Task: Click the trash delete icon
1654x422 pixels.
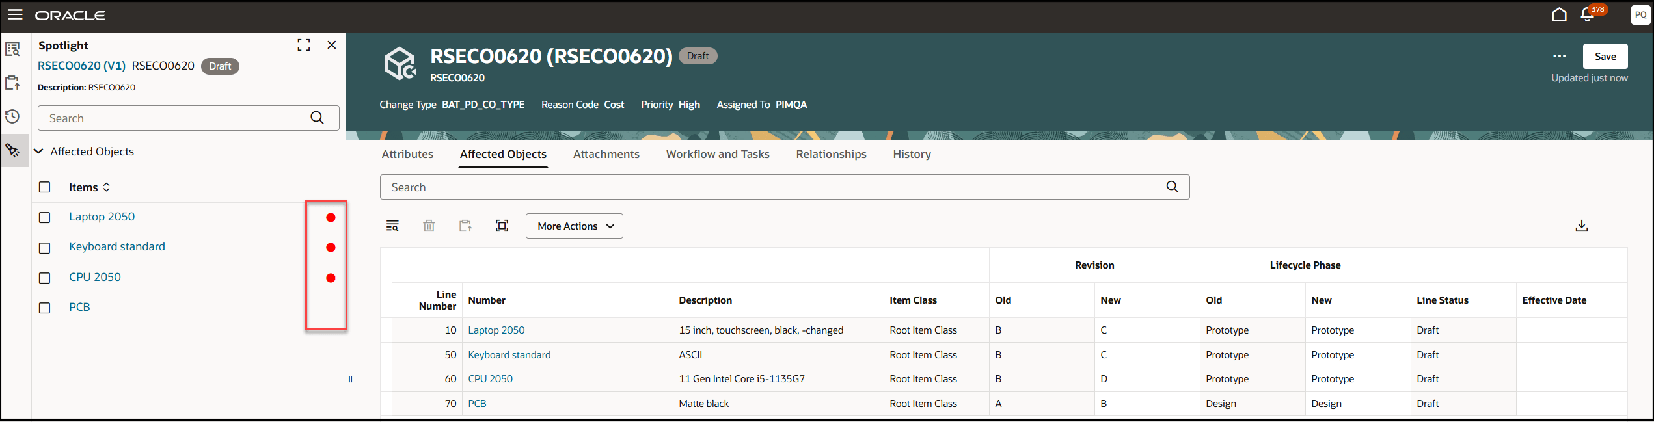Action: pos(429,226)
